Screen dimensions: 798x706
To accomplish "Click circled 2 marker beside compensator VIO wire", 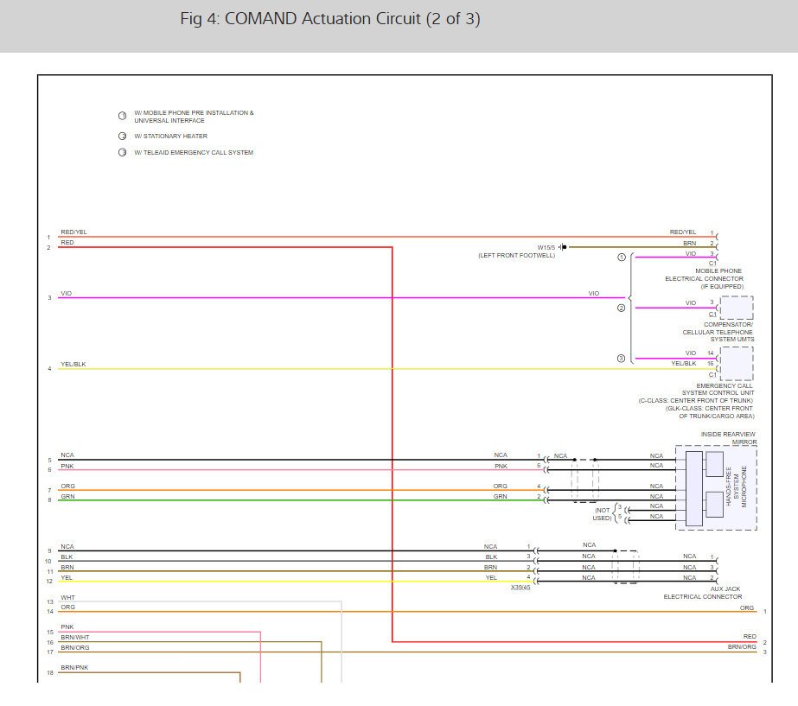I will 622,308.
